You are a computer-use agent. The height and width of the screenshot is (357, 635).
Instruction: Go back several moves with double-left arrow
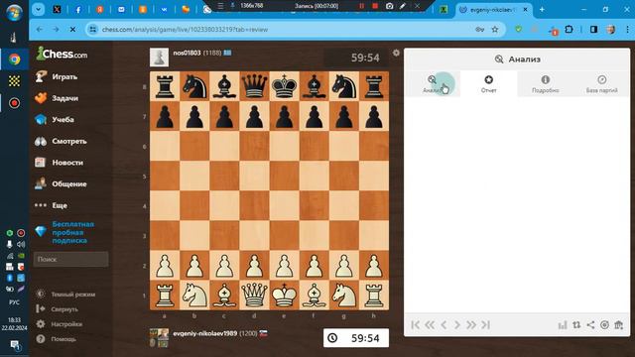pyautogui.click(x=430, y=324)
